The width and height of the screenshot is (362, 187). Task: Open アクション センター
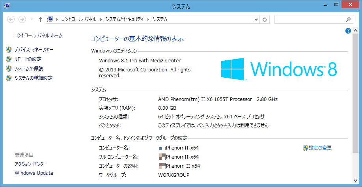pos(31,164)
